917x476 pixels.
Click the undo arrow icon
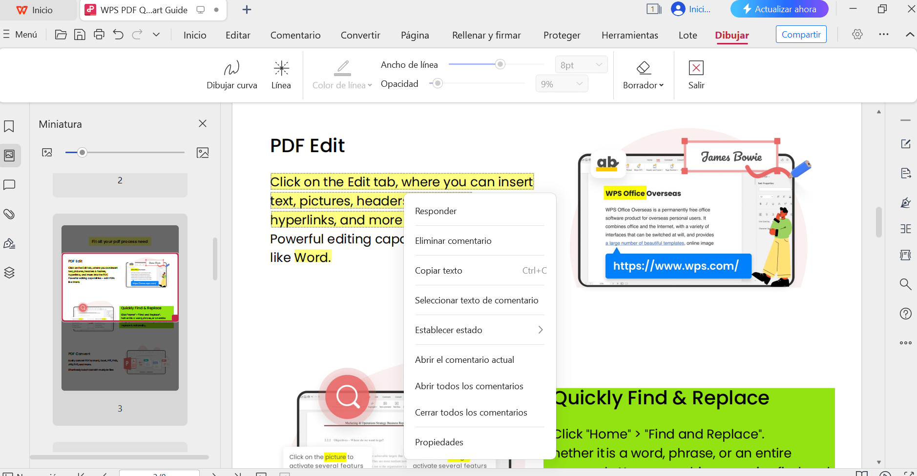118,35
